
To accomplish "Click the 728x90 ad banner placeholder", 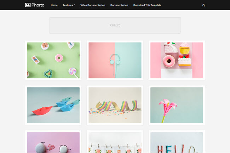I will (x=115, y=25).
